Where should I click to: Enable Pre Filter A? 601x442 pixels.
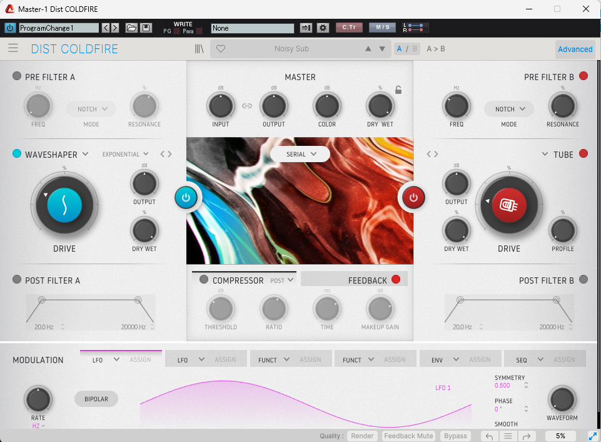pos(17,76)
